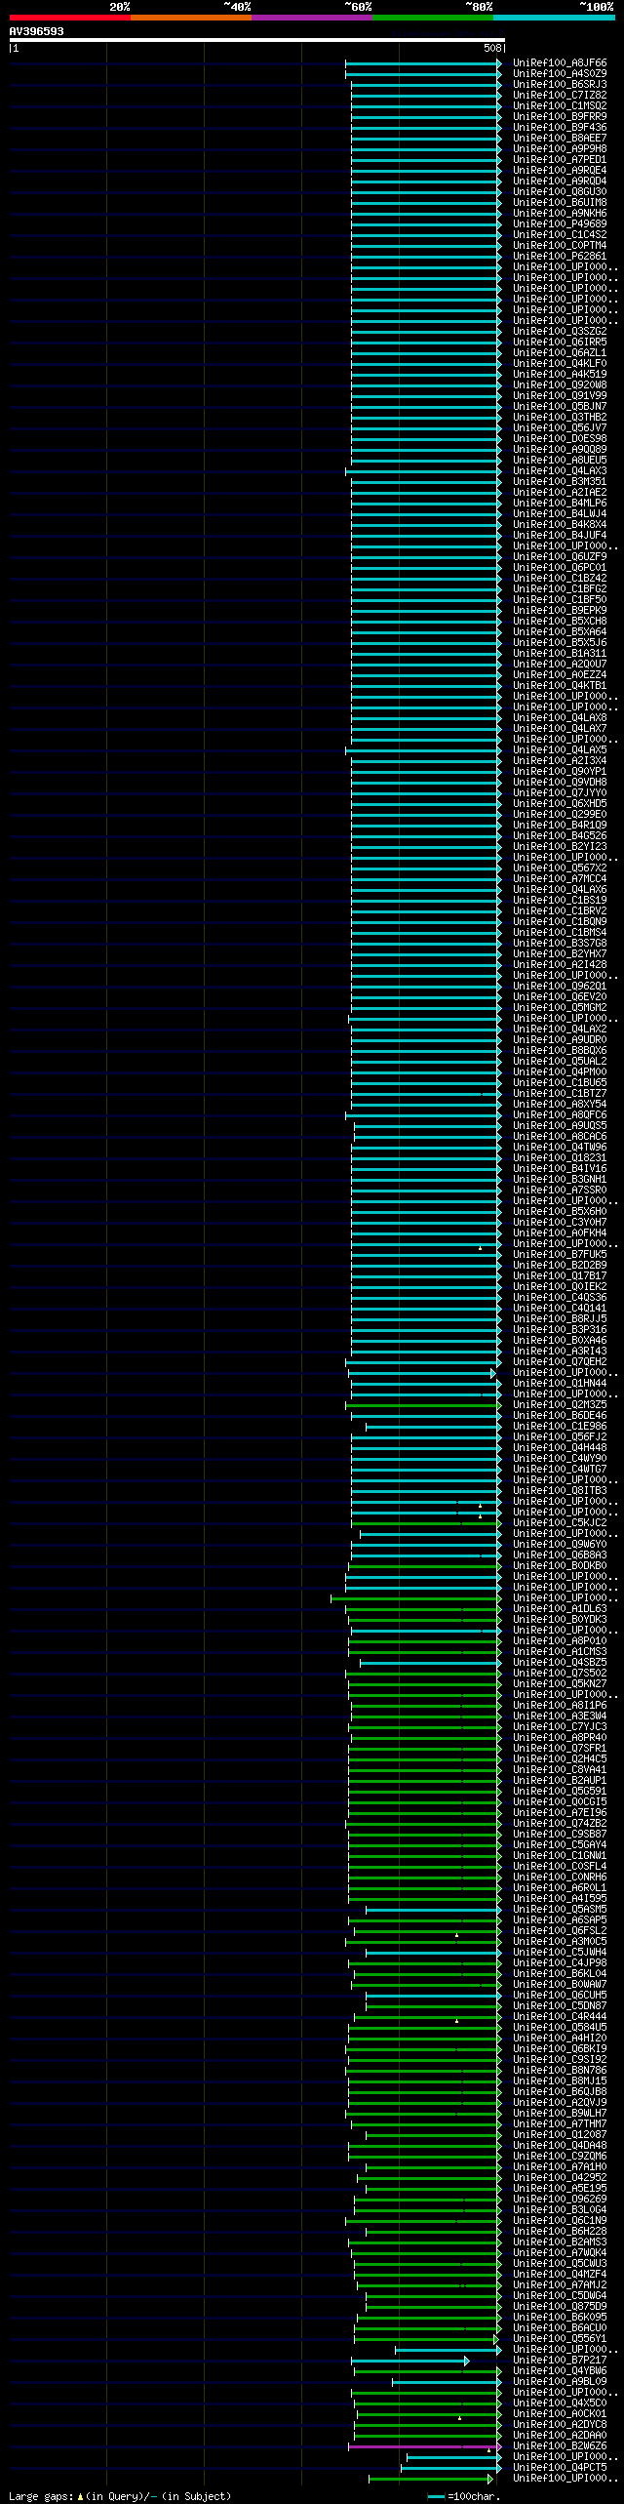Open the UniRef100_P49689 entry
The width and height of the screenshot is (624, 2504).
(560, 224)
